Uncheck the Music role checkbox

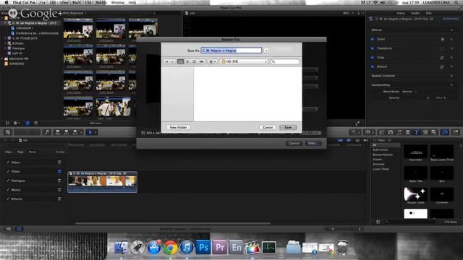pos(8,190)
